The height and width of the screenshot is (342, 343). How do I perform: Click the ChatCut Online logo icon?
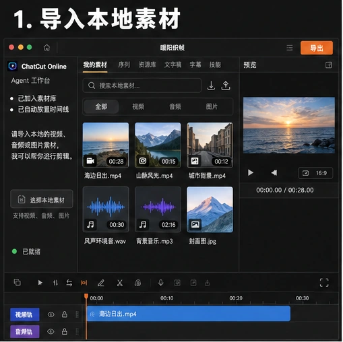(13, 66)
